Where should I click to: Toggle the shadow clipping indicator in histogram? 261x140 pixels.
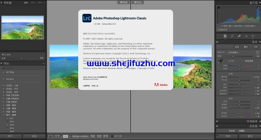(x=219, y=8)
